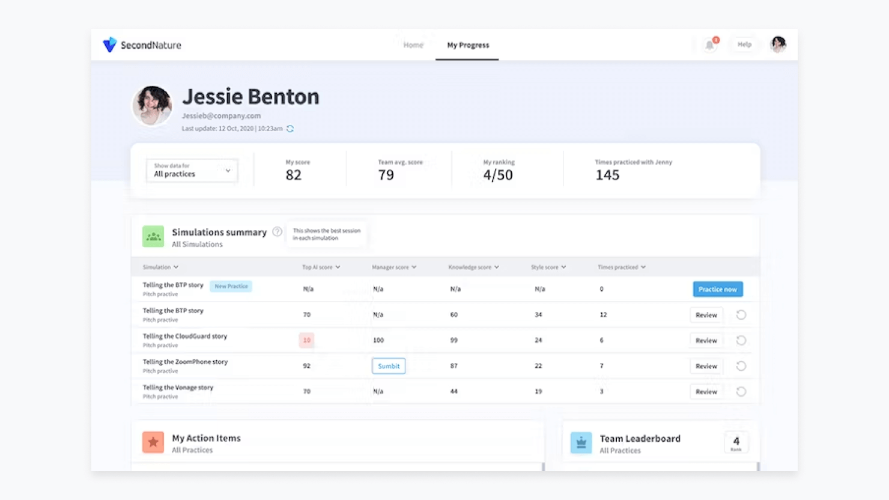Open the user avatar in top bar

coord(778,44)
